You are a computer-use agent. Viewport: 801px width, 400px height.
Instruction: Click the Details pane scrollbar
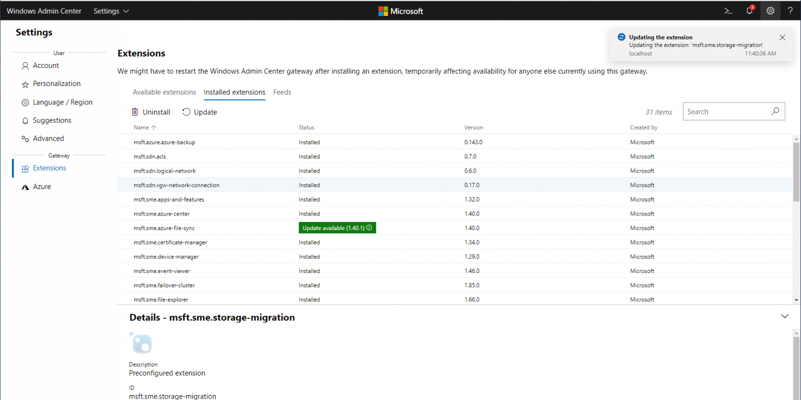796,367
